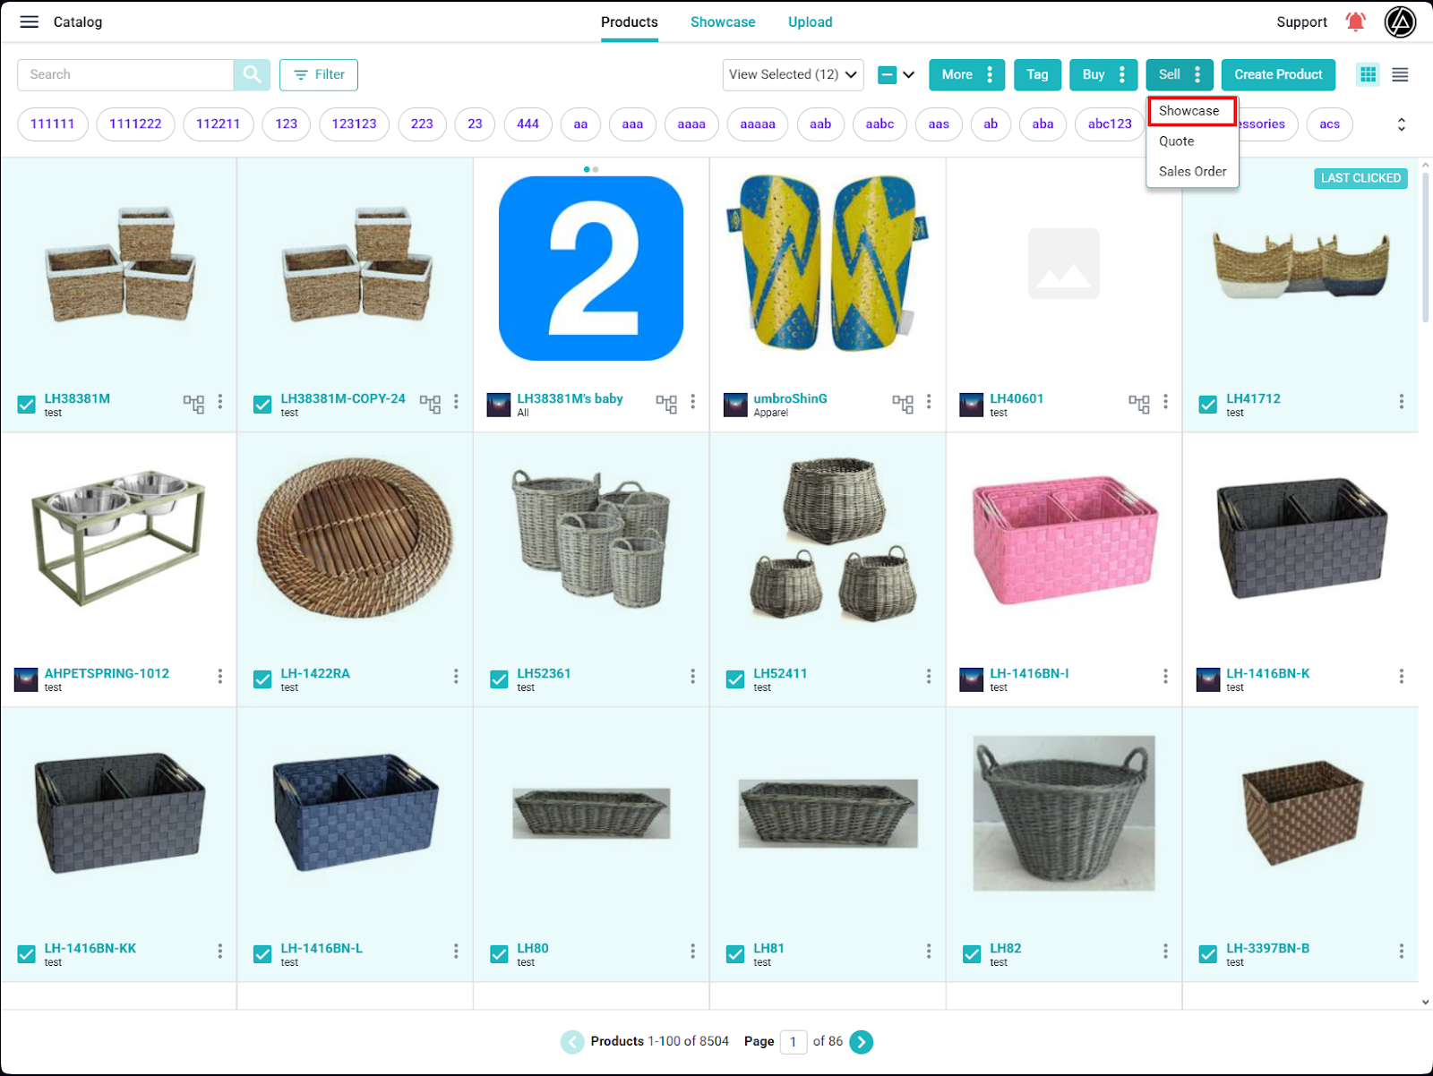The image size is (1433, 1076).
Task: Switch to the Products tab
Action: click(x=630, y=21)
